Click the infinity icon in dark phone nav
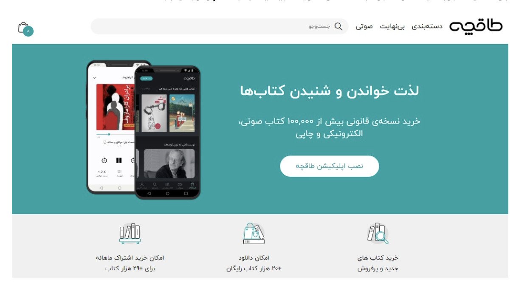Viewport: 530px width, 288px height. 180,185
